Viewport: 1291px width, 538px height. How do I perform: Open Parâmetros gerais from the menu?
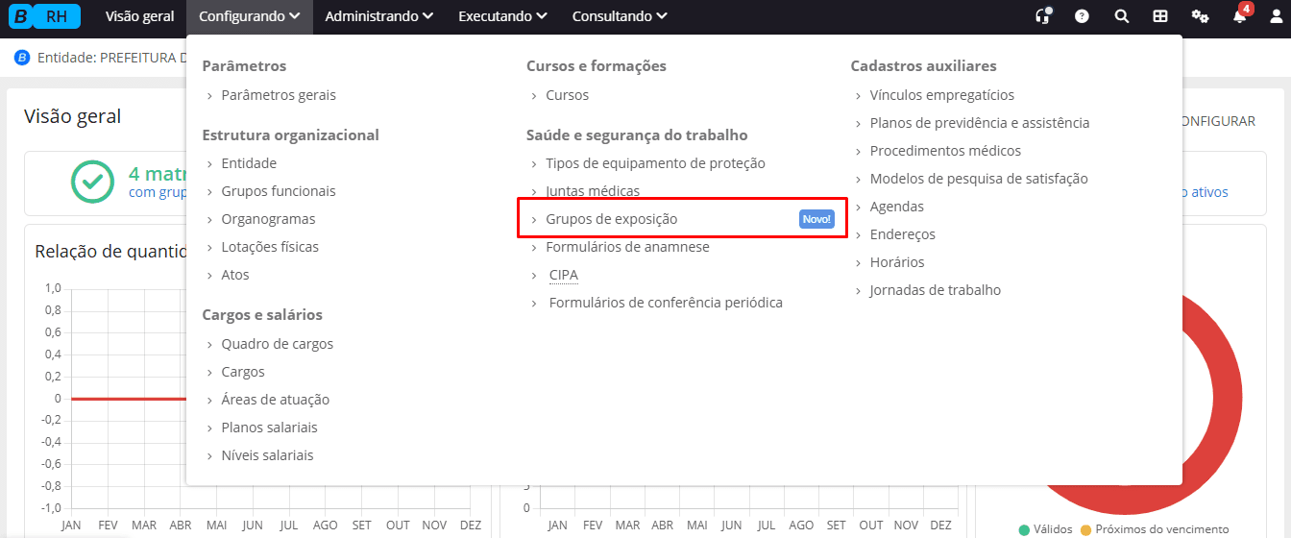coord(279,95)
